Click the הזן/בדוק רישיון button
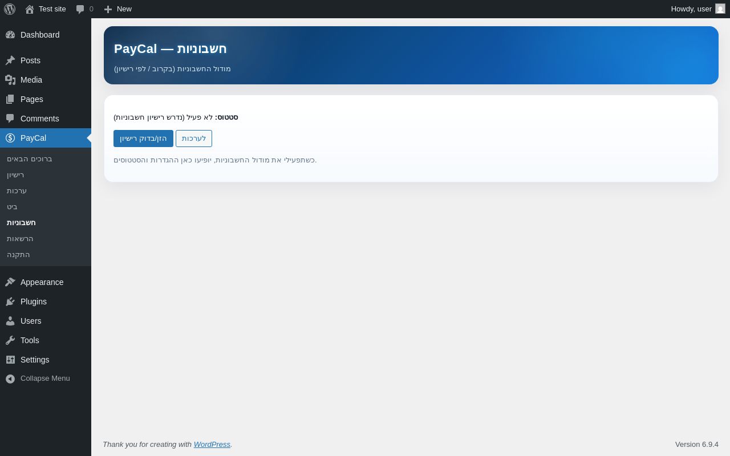This screenshot has height=456, width=730. coord(143,139)
